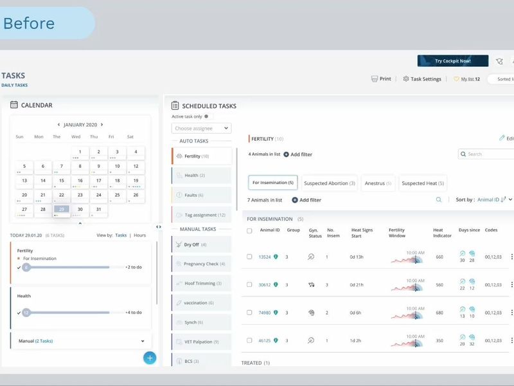The width and height of the screenshot is (514, 386).
Task: Select the Anestrus tab
Action: pyautogui.click(x=378, y=183)
